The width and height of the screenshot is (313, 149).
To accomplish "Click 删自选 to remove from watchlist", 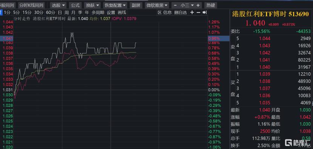I will click(x=180, y=12).
